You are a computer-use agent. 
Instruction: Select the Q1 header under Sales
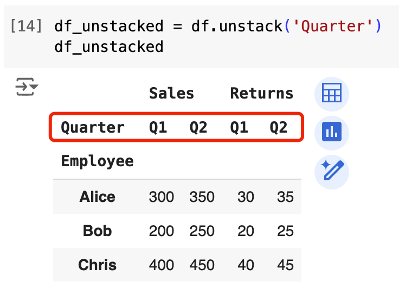pyautogui.click(x=158, y=128)
